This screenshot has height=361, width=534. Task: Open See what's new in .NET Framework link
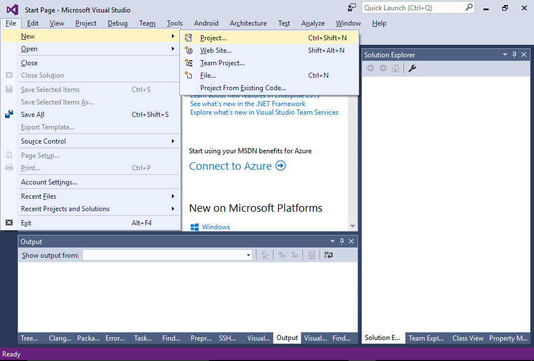click(x=247, y=103)
